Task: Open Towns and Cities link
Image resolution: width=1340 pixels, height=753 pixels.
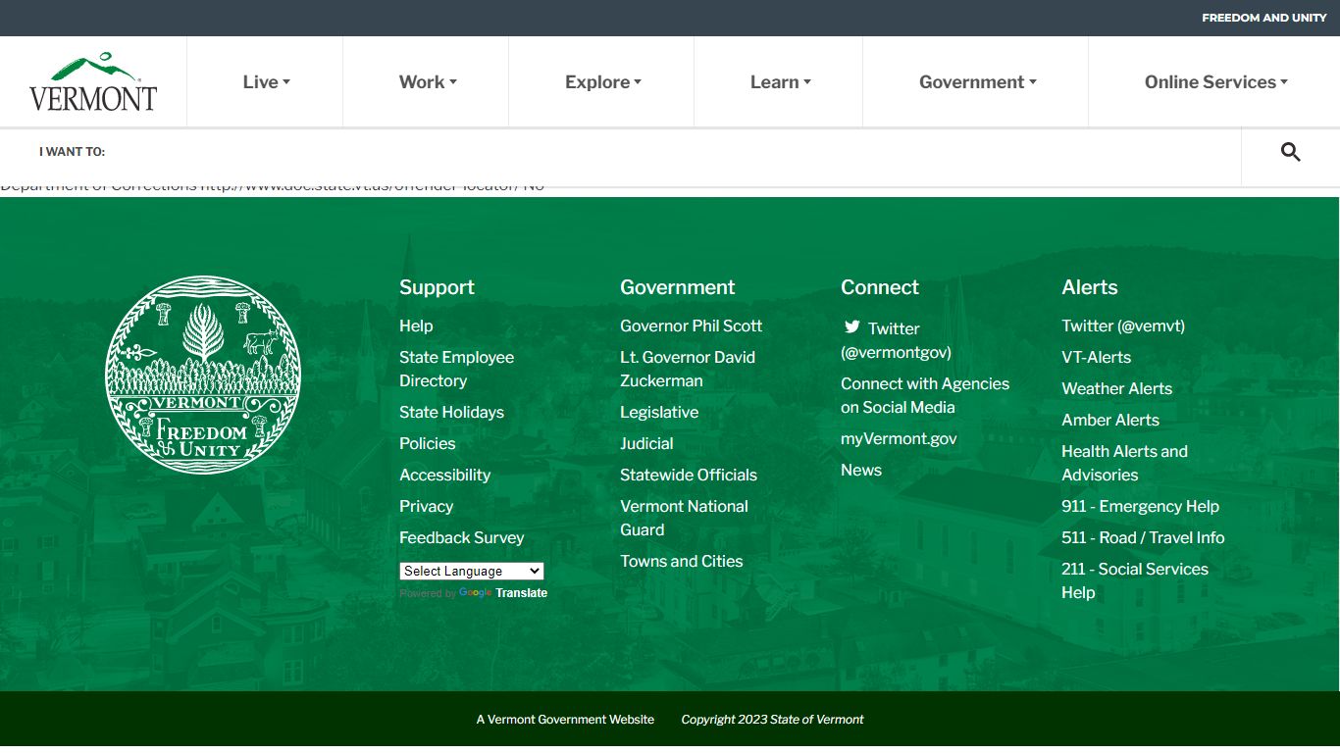Action: (681, 561)
